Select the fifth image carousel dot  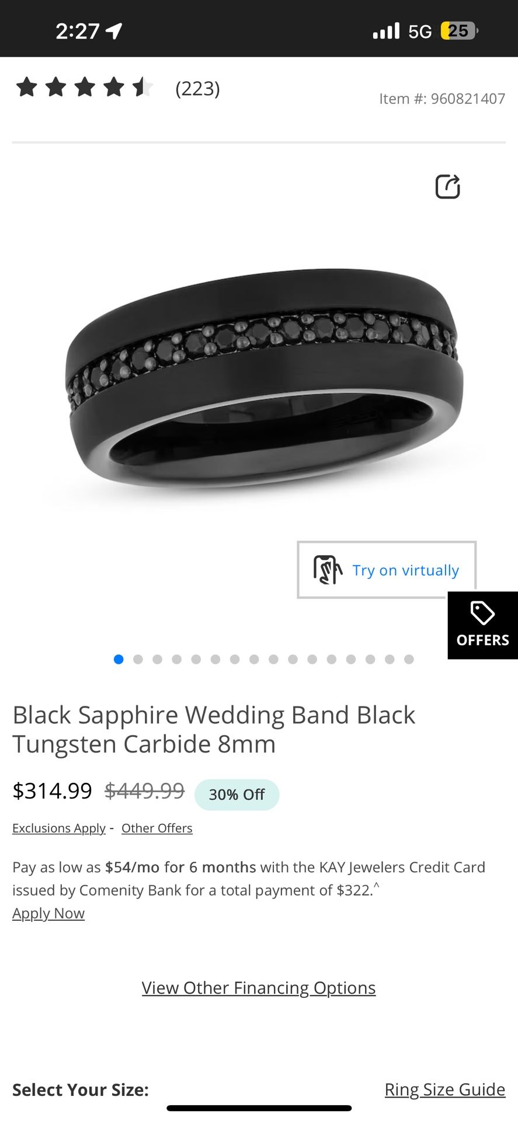click(x=196, y=659)
